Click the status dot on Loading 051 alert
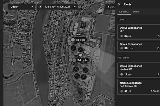The image size is (160, 106). (x=122, y=75)
